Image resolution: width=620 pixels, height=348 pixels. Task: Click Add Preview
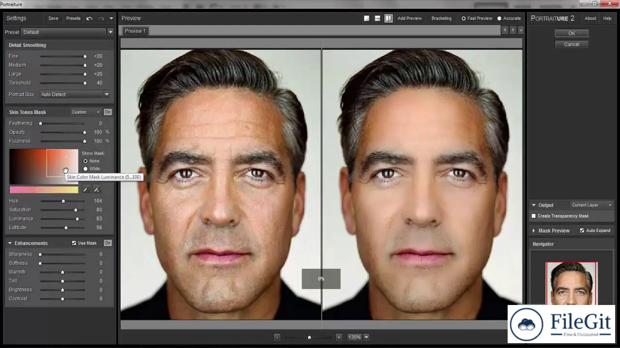409,18
